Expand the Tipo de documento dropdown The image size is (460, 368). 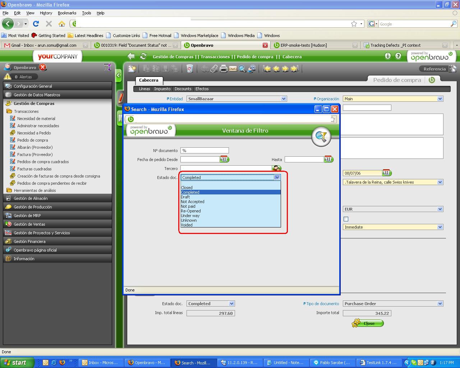tap(440, 304)
